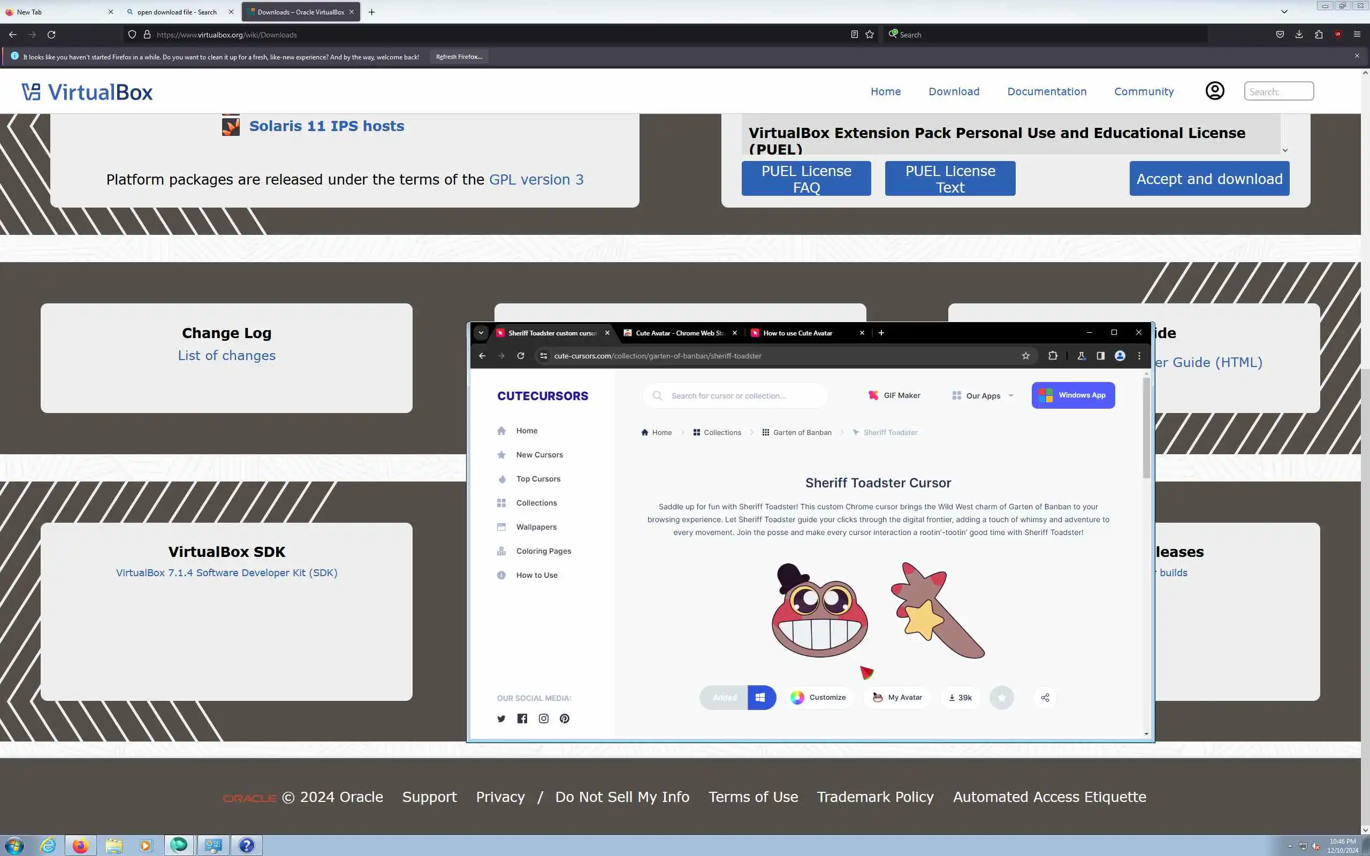Click Accept and download button
Screen dimensions: 1370x856
[x=1209, y=179]
